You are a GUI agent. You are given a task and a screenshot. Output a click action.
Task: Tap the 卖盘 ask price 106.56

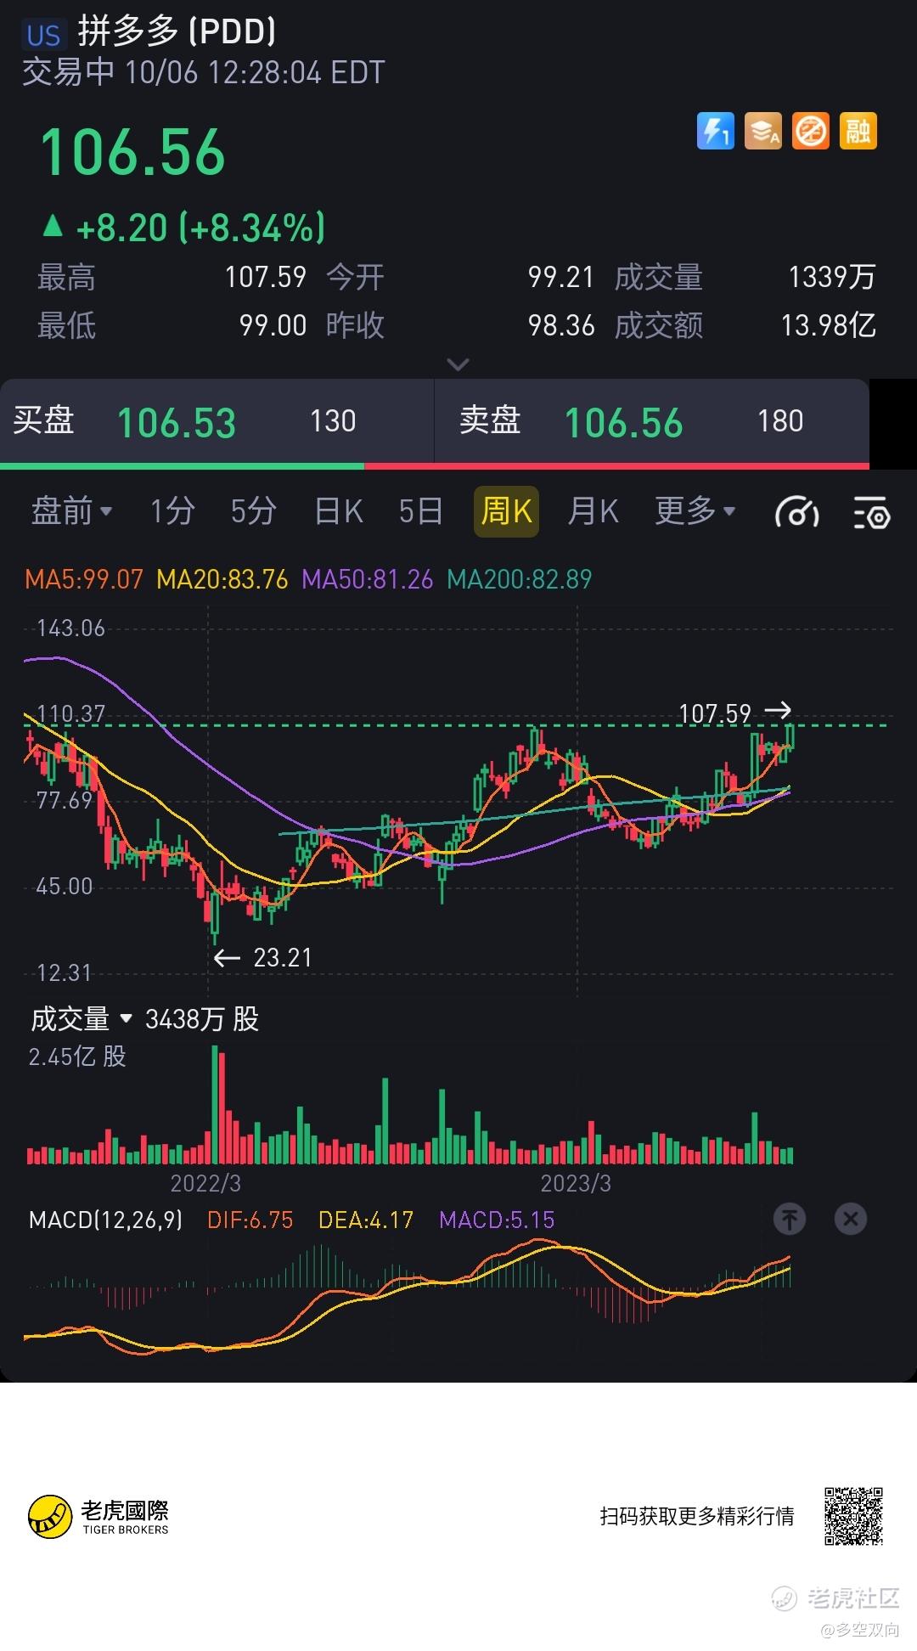pos(623,423)
